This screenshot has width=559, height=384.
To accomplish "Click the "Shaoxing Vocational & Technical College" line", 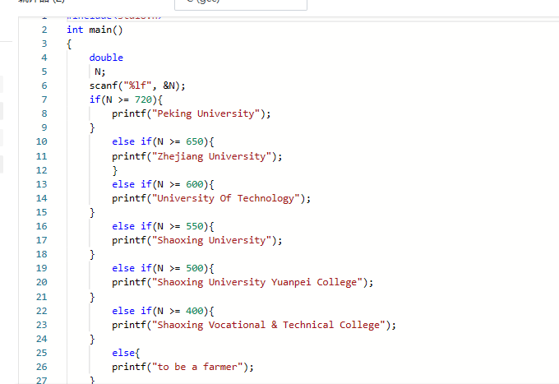I will (x=254, y=325).
